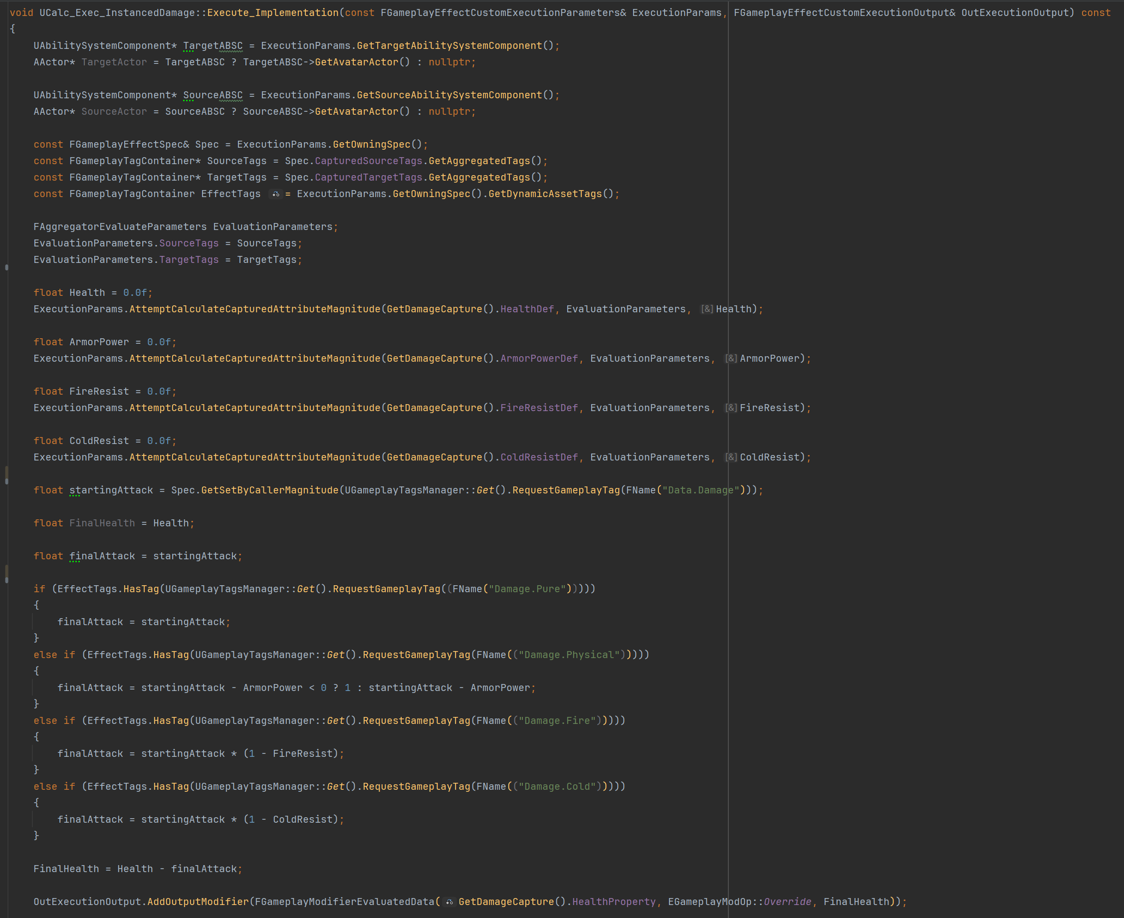Click the GetSourceAbilitySystemComponent method call
This screenshot has width=1124, height=918.
coord(449,95)
